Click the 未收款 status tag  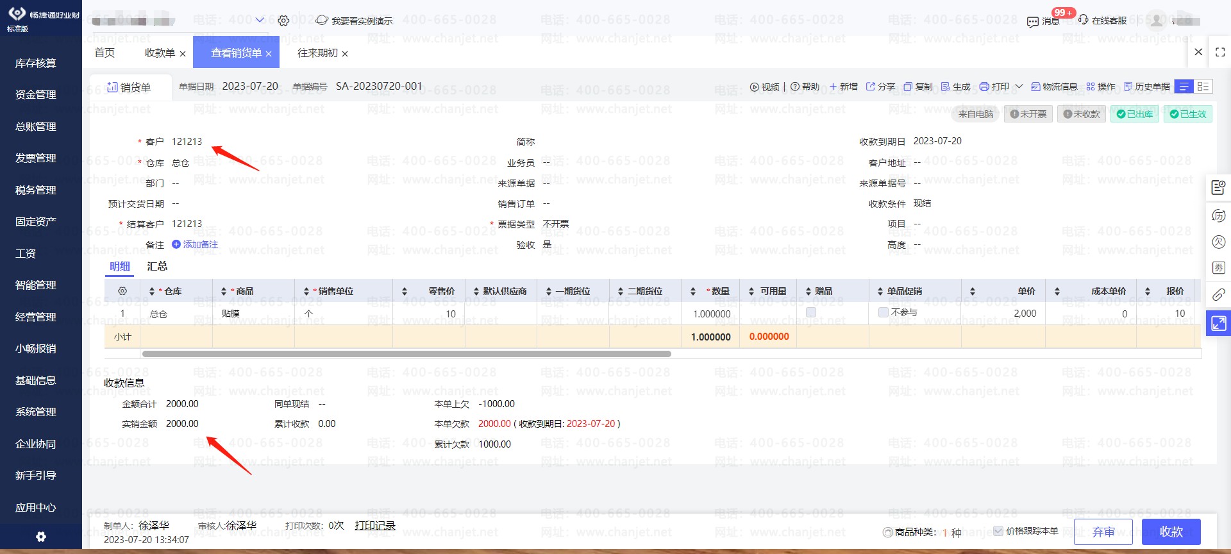(x=1082, y=114)
